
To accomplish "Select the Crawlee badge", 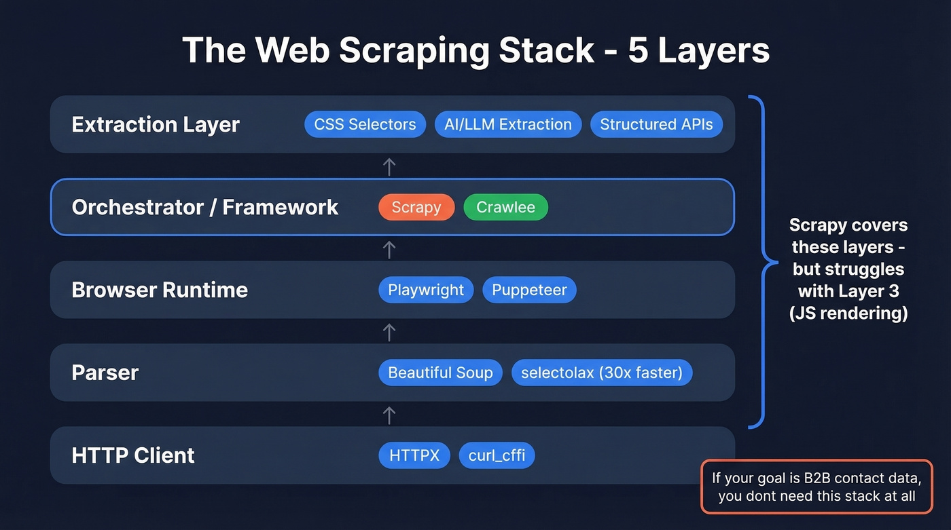I will (505, 207).
